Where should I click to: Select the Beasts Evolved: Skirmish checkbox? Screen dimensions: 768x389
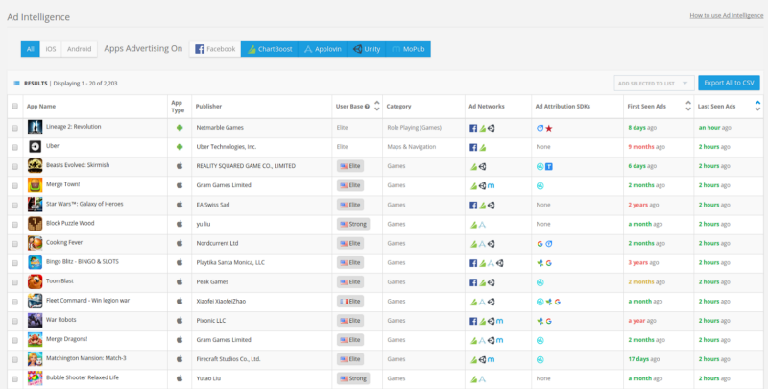click(x=14, y=166)
